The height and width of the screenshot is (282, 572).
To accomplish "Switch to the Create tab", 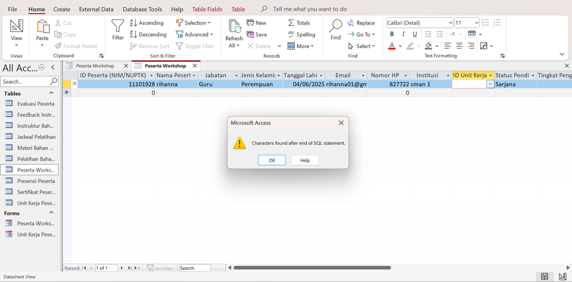I will (x=62, y=9).
